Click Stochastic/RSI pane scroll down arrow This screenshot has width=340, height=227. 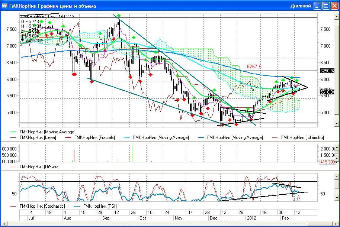pos(337,198)
